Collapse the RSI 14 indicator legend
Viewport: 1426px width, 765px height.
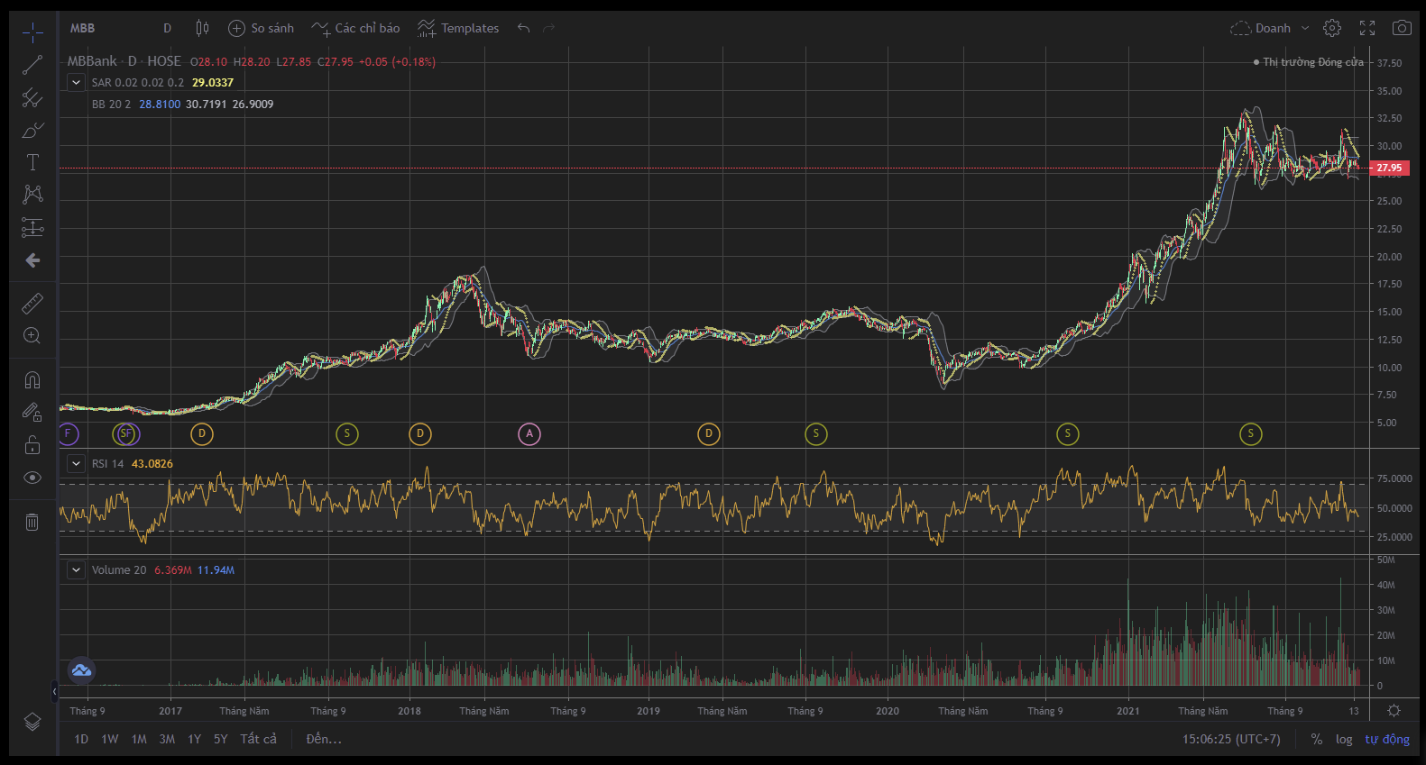click(77, 463)
